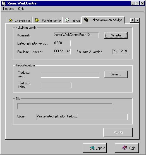Click the Tila progress bar
This screenshot has height=155, width=146.
pos(64,106)
